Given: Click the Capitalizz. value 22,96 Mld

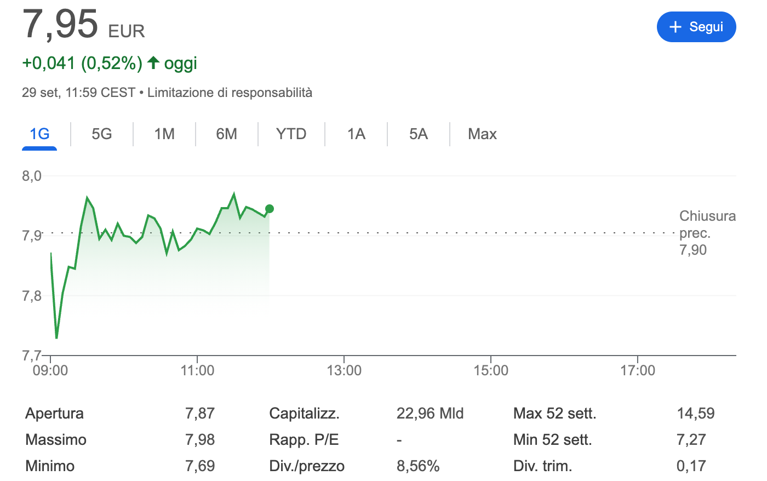Looking at the screenshot, I should tap(430, 414).
